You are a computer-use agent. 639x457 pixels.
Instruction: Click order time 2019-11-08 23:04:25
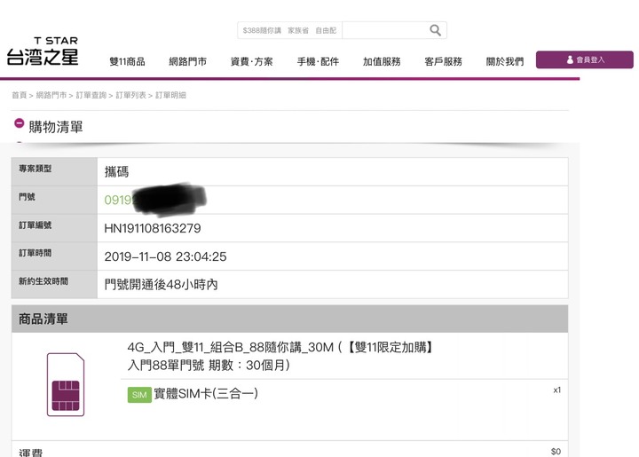165,256
